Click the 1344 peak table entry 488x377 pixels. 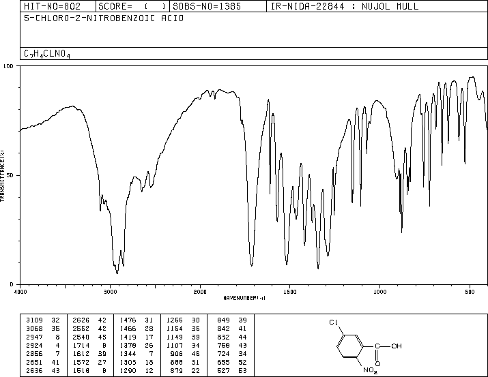tap(128, 354)
